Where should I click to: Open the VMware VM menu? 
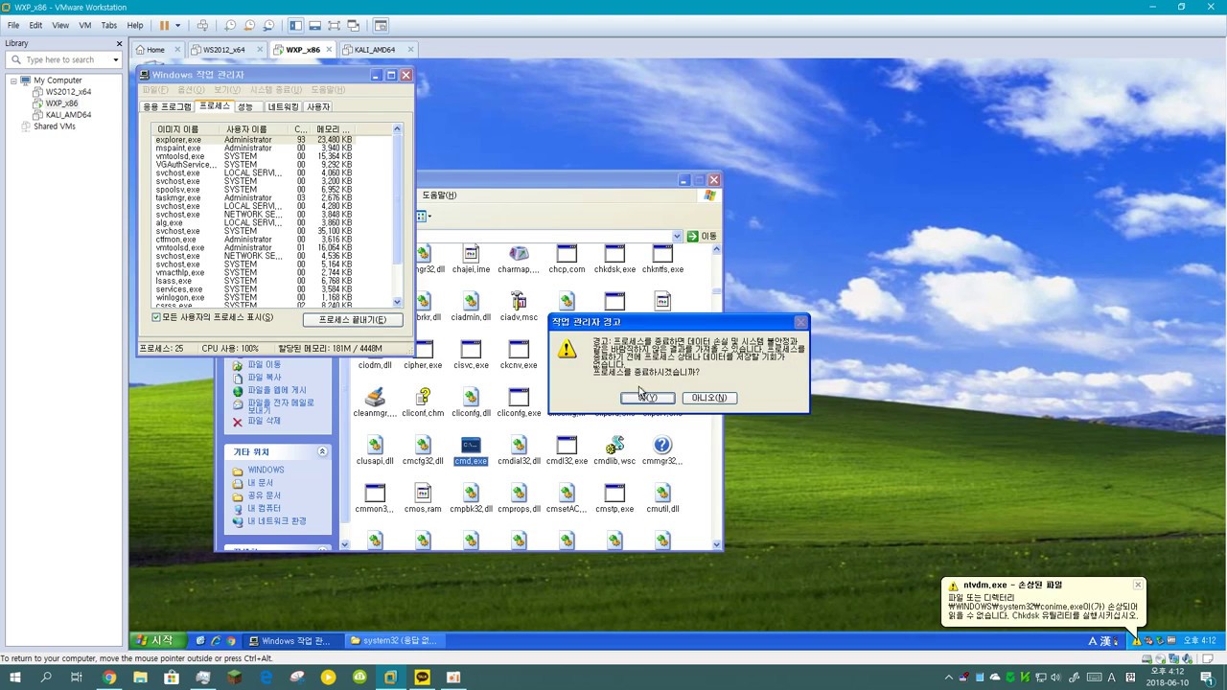point(85,25)
